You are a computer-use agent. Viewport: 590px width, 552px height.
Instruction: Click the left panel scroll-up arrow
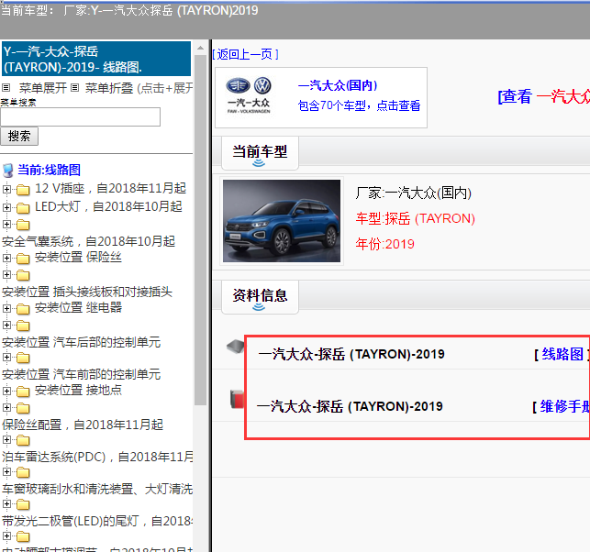tap(200, 48)
